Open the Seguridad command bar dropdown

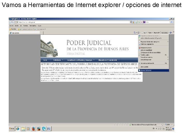point(157,33)
